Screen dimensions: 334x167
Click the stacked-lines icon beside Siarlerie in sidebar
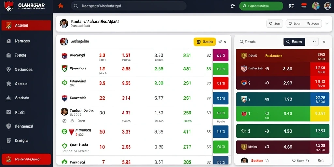point(8,98)
